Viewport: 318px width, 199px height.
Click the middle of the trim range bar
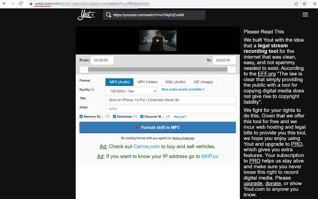point(158,70)
